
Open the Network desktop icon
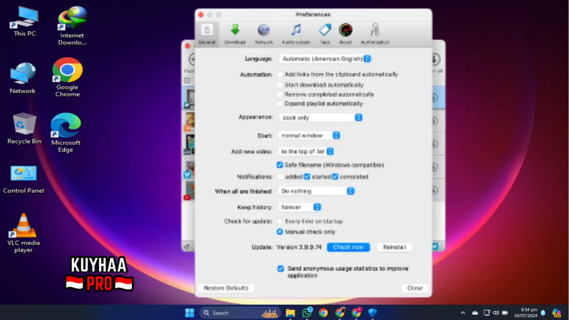pos(23,78)
